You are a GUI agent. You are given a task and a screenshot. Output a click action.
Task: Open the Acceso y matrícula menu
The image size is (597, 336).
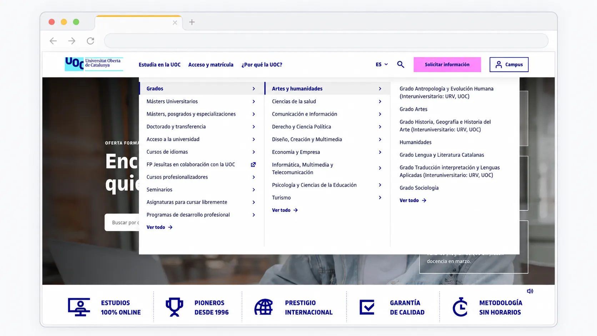(211, 65)
